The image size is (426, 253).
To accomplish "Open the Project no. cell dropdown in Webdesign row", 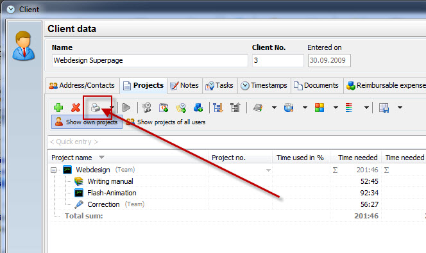I will (268, 170).
